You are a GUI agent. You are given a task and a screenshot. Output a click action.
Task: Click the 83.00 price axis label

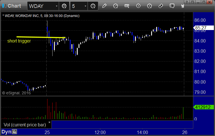coord(200,51)
